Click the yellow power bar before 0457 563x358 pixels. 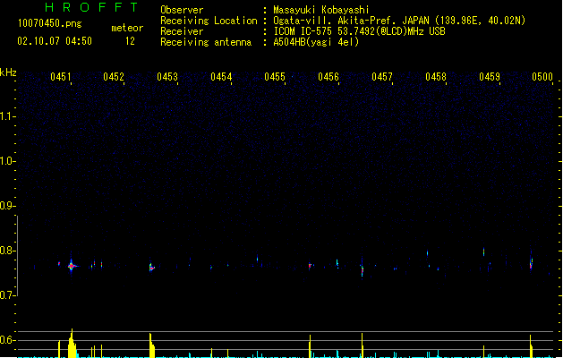pyautogui.click(x=362, y=345)
